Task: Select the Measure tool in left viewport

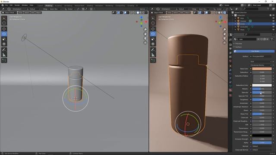Action: [4, 55]
